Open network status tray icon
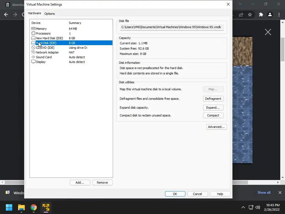Image resolution: width=285 pixels, height=214 pixels. pyautogui.click(x=251, y=207)
